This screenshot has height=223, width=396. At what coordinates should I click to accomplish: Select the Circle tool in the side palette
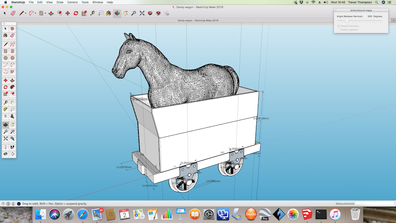[x=6, y=58]
